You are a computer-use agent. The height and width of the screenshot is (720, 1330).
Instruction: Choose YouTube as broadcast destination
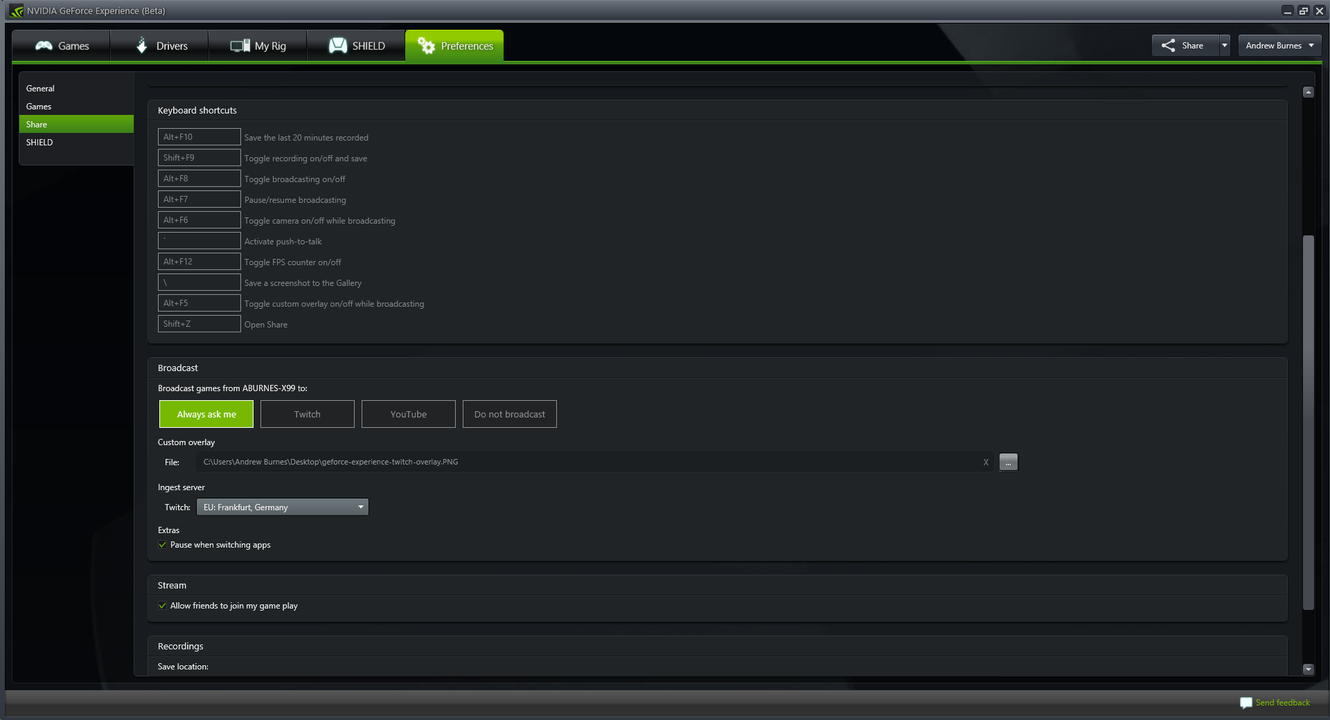click(x=409, y=414)
